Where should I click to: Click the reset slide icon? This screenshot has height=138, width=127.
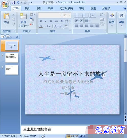(32, 19)
